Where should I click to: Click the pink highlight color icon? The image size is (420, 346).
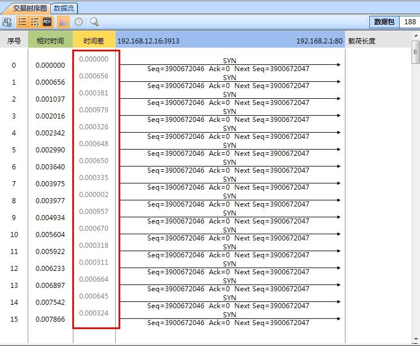point(63,22)
